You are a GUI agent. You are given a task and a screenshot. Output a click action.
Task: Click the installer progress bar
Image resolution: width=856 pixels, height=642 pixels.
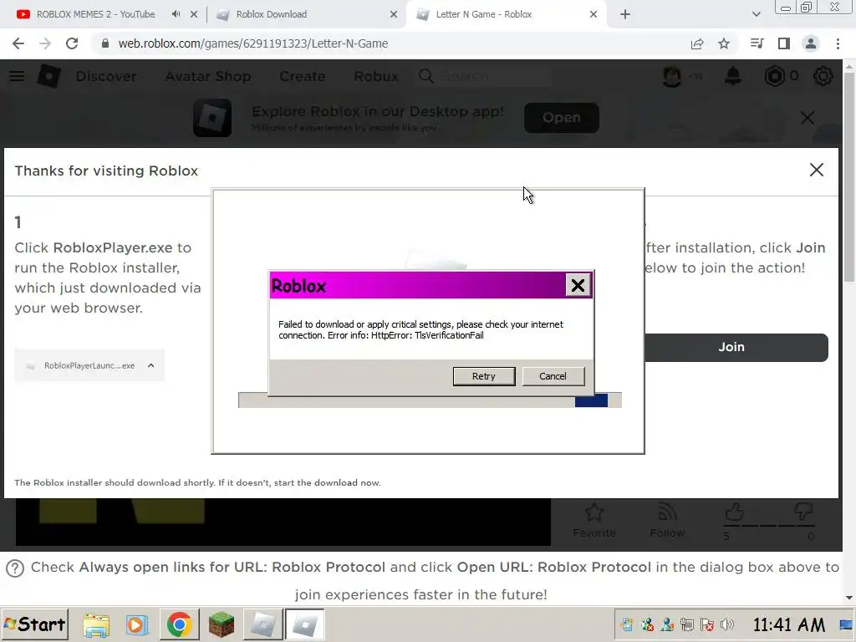click(x=430, y=400)
